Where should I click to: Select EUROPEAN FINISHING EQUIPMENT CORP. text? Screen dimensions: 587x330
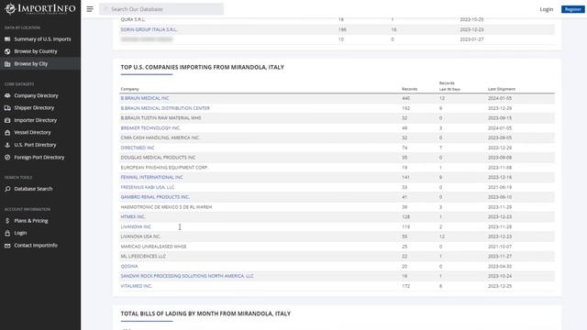coord(164,168)
